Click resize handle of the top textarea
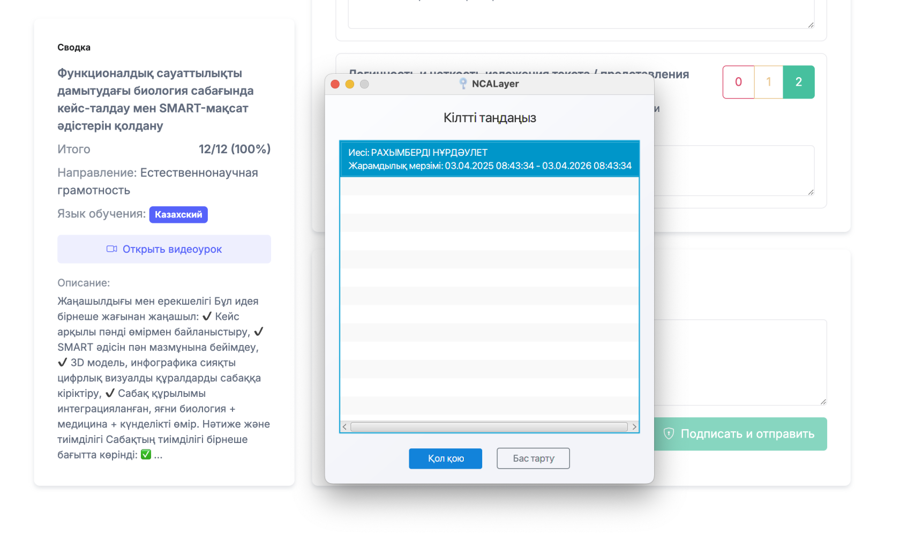Screen dimensions: 900x556 tap(811, 25)
